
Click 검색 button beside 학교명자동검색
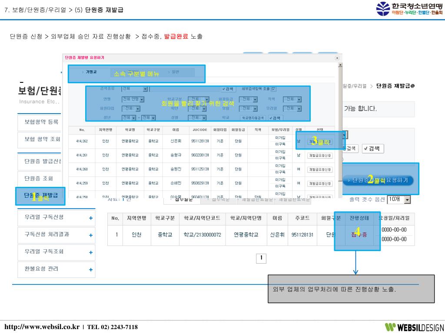(275, 118)
